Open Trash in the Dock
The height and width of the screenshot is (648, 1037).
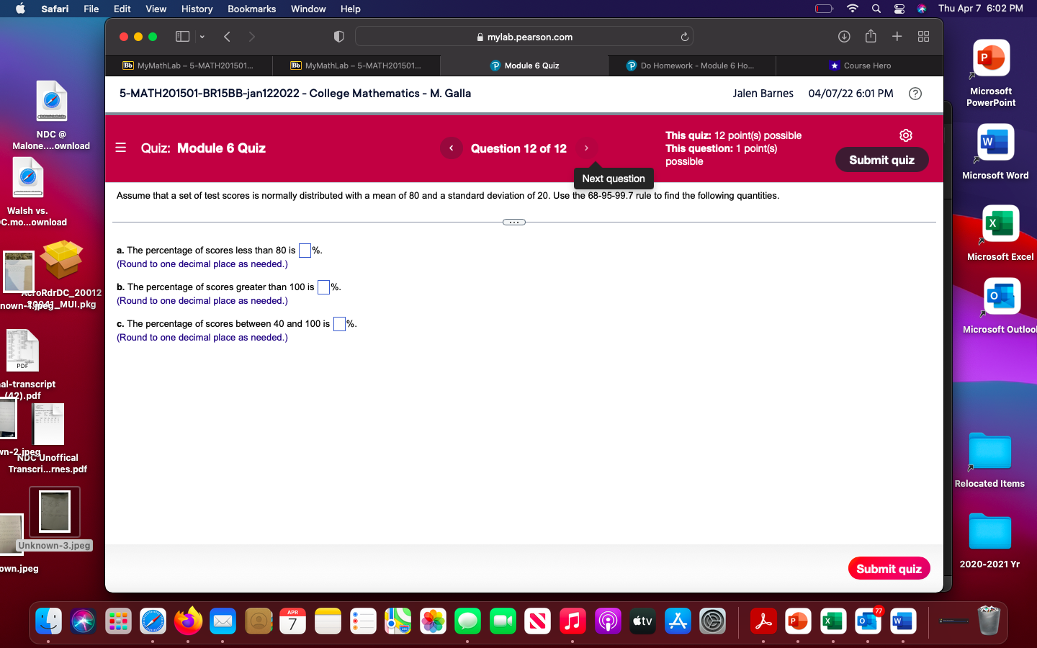pyautogui.click(x=989, y=621)
